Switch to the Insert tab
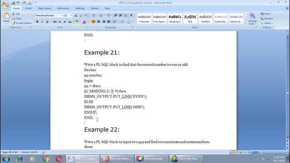Viewport: 290px width, 163px height. click(x=28, y=8)
